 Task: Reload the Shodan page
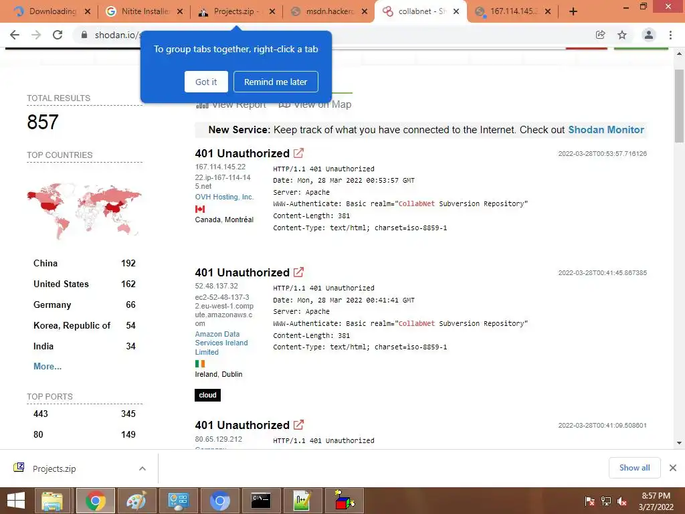[x=58, y=35]
